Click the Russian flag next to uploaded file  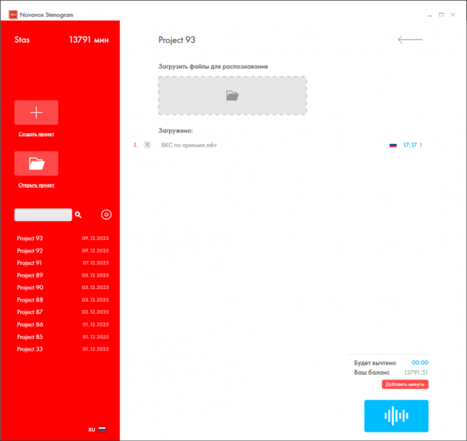[393, 145]
